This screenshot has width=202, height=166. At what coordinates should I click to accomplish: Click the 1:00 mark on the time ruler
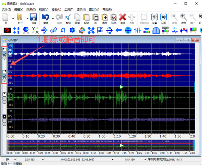[102, 136]
